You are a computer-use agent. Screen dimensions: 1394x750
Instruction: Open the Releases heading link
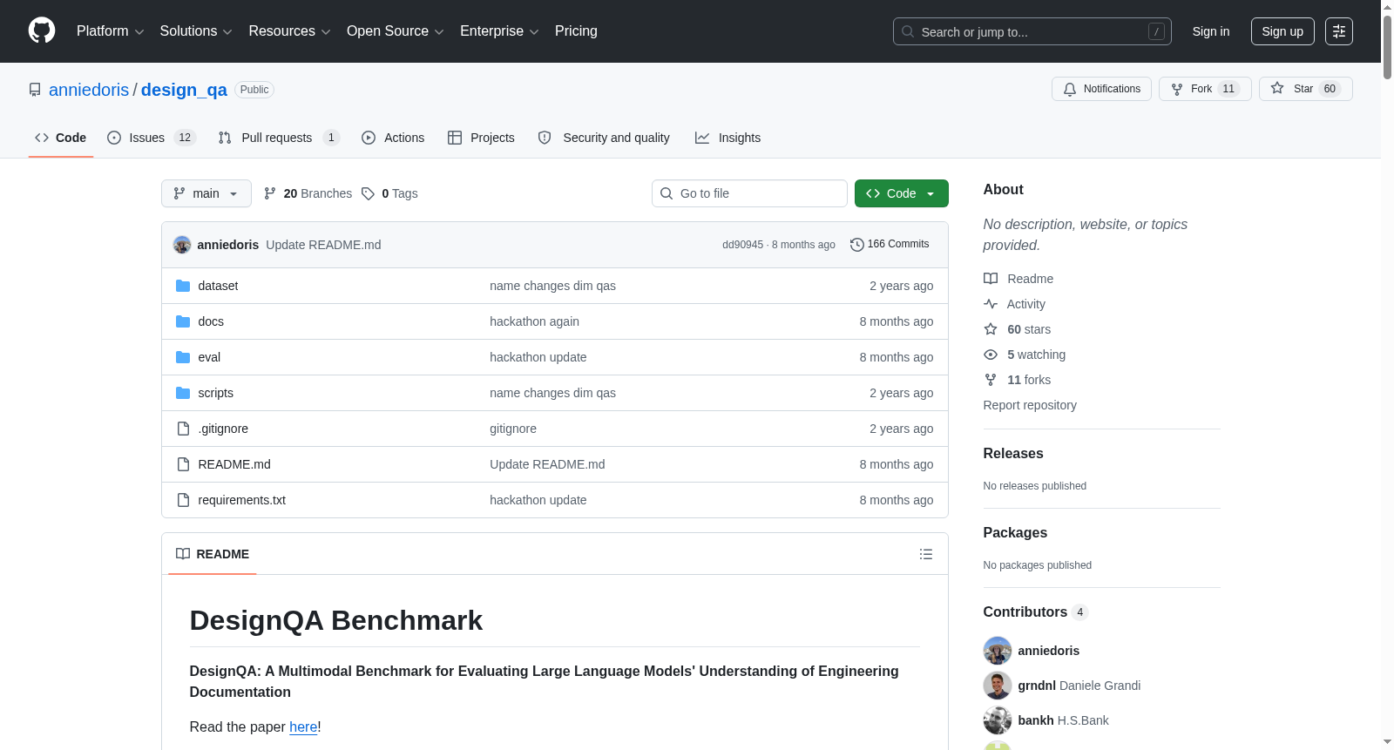1013,454
